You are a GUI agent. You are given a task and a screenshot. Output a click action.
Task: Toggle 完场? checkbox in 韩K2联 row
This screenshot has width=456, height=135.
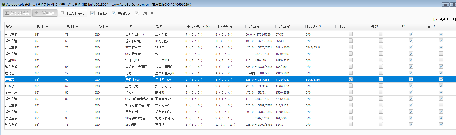pos(411,86)
